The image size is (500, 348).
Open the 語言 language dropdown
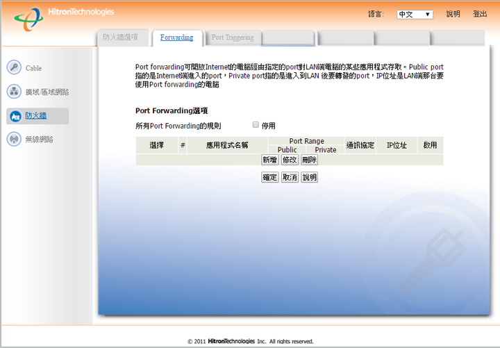tap(415, 15)
